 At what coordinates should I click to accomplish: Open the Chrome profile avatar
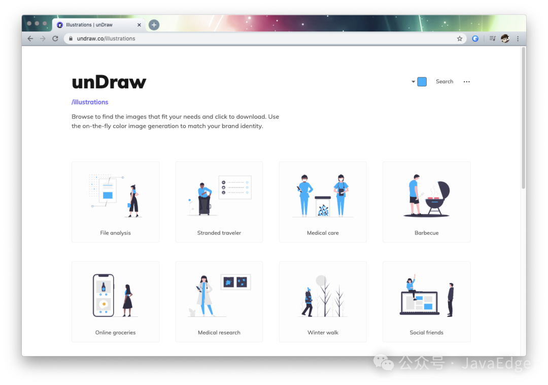(505, 39)
